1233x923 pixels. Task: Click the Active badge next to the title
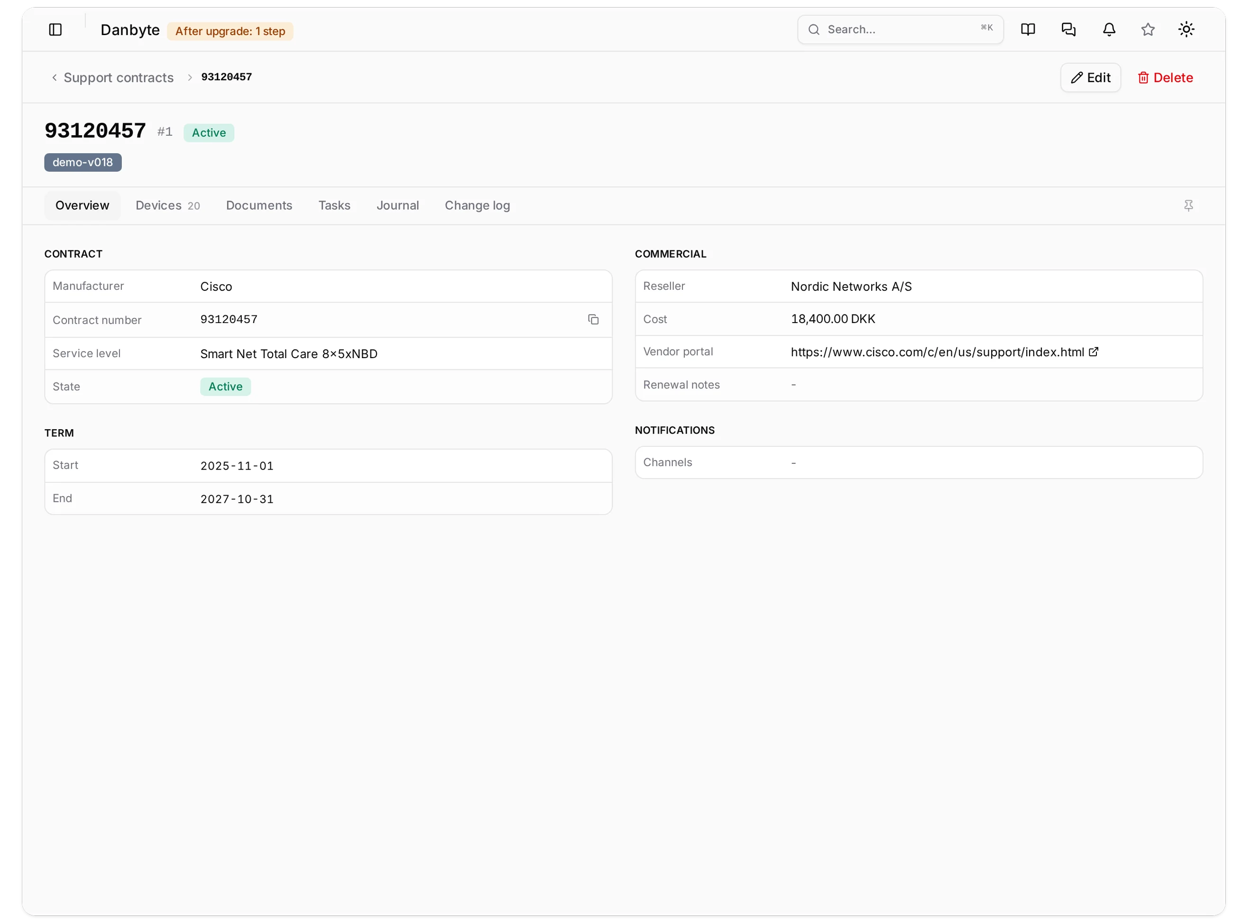click(x=209, y=133)
